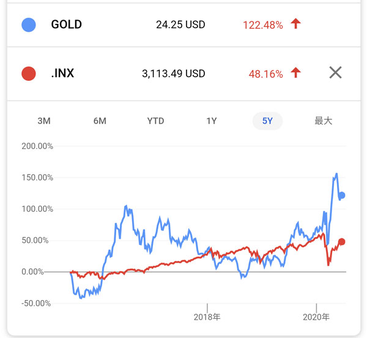The image size is (367, 338).
Task: Click the GOLD price 24.25 USD
Action: point(180,25)
